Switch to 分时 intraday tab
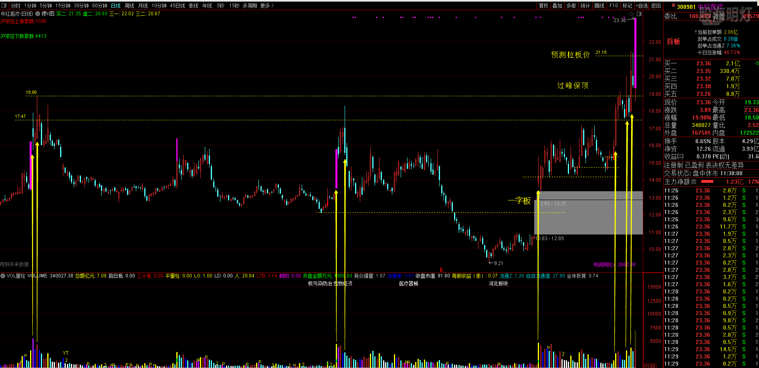759x368 pixels. pyautogui.click(x=16, y=6)
